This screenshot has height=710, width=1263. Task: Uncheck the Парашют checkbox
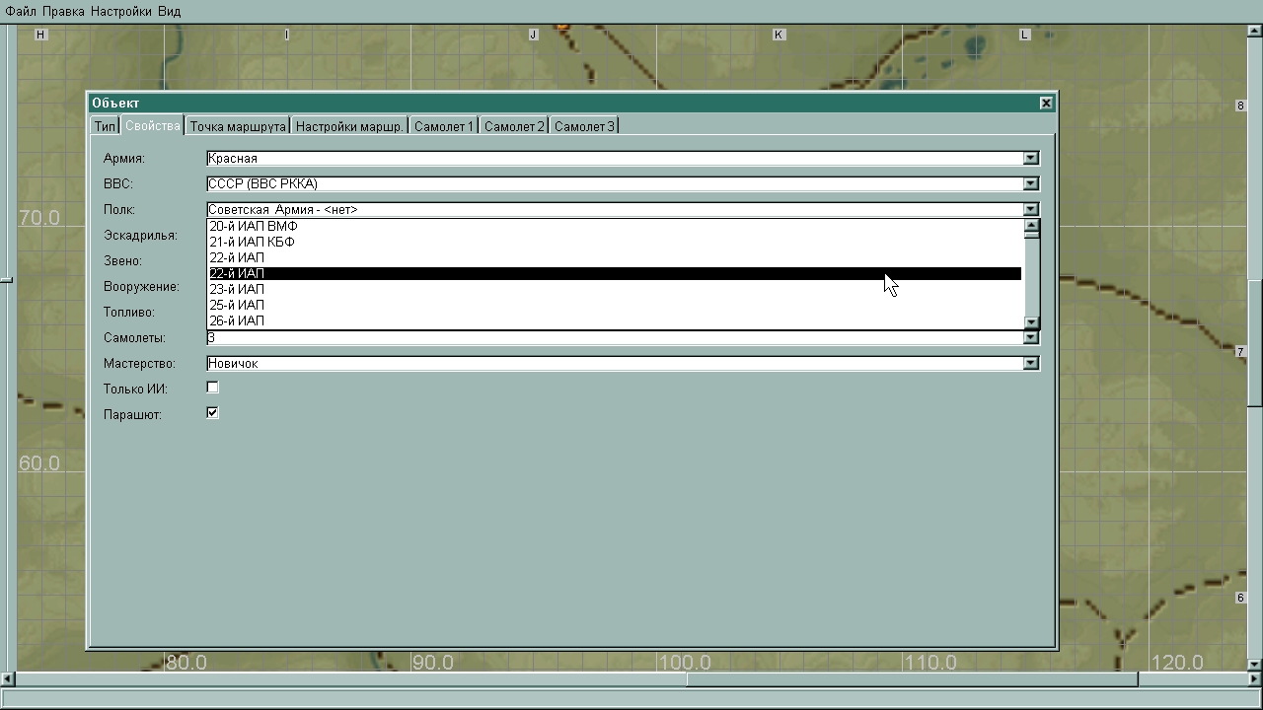click(212, 413)
